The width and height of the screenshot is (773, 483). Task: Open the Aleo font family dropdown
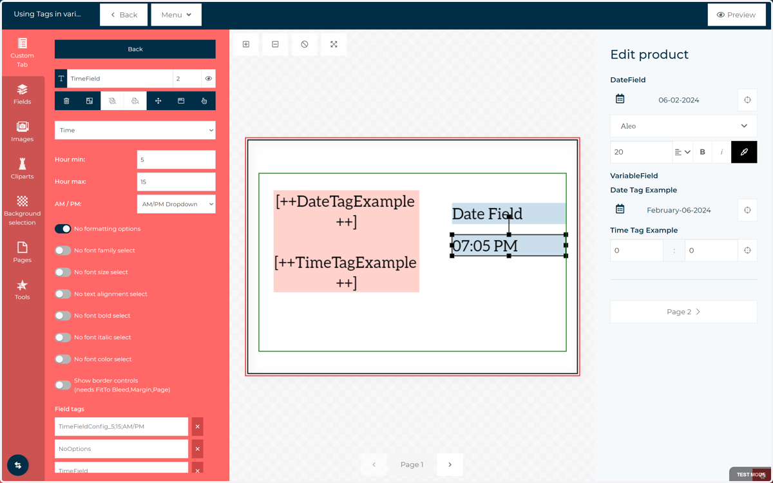(683, 126)
